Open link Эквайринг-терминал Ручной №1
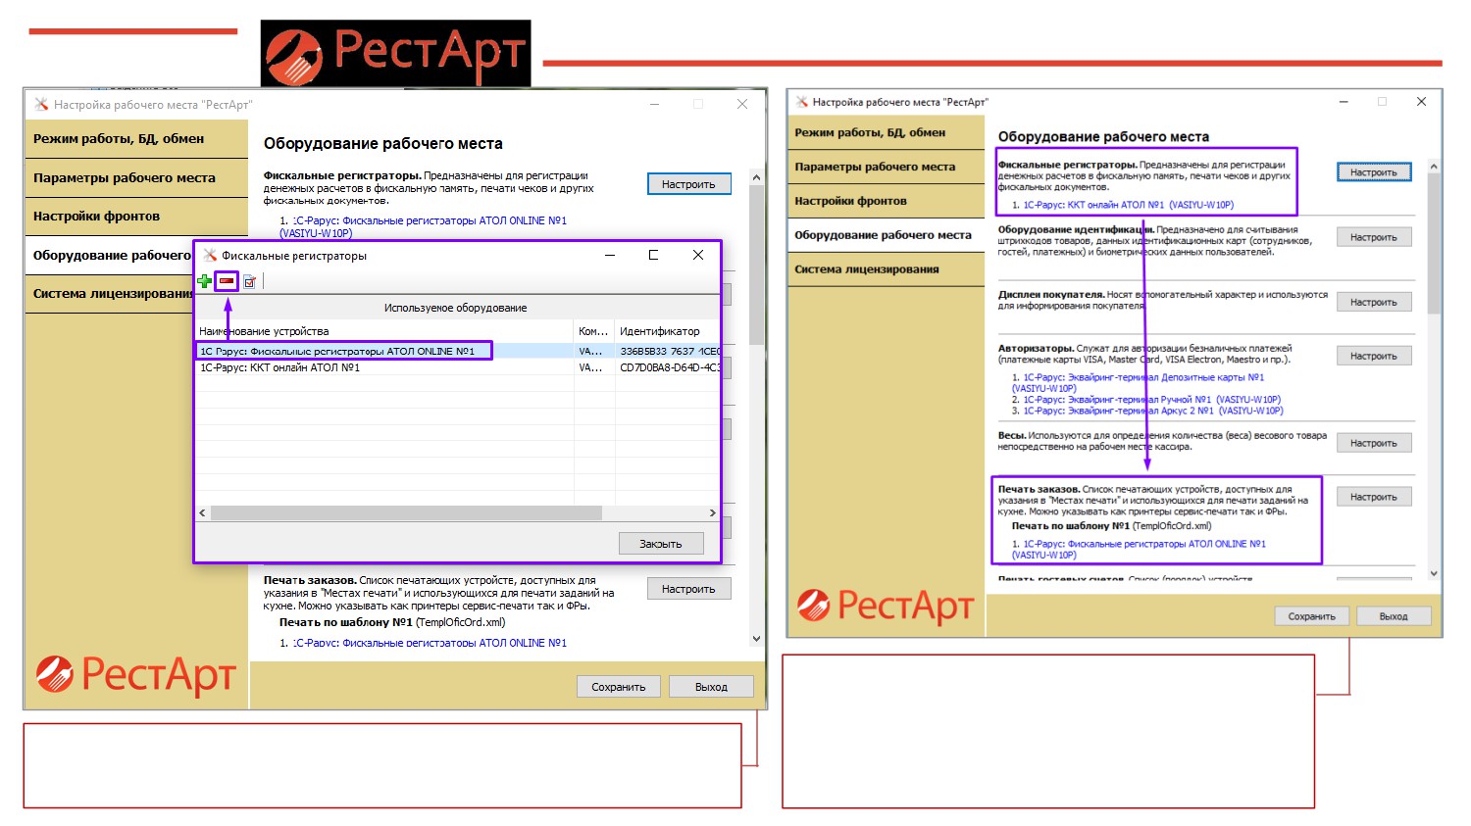Viewport: 1471px width, 826px height. [x=1152, y=400]
